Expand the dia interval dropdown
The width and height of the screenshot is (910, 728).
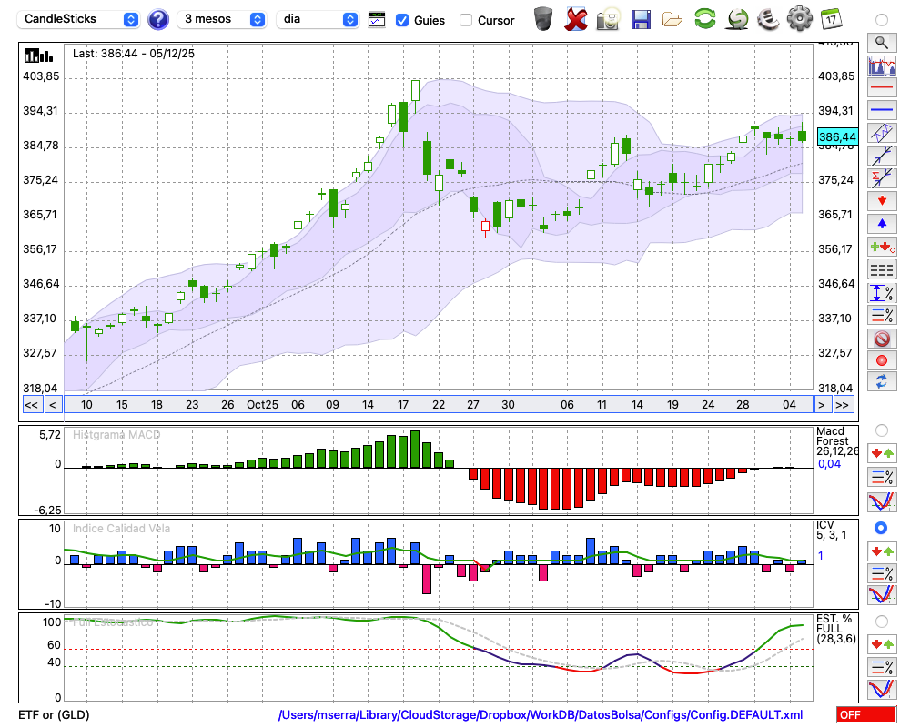tap(318, 19)
